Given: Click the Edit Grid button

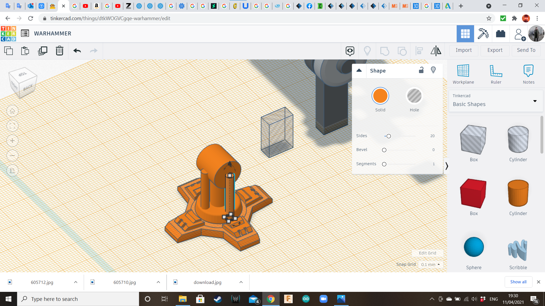Looking at the screenshot, I should (427, 253).
